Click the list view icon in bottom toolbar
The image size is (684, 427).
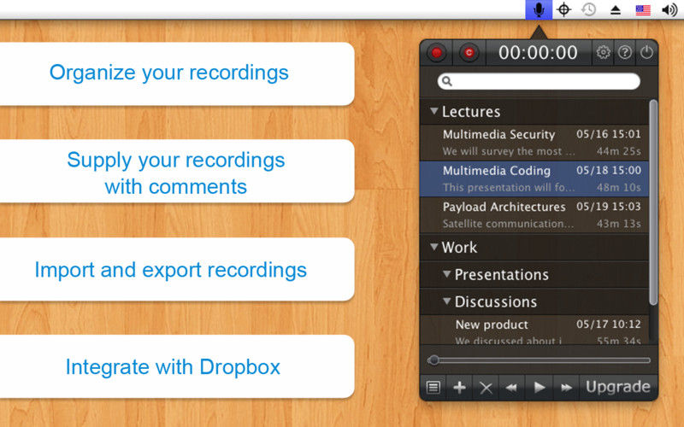(433, 387)
